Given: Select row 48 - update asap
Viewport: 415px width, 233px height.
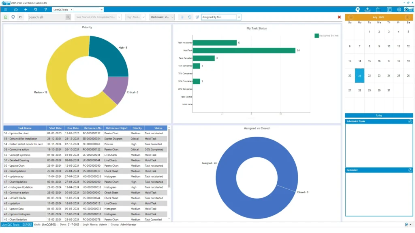Looking at the screenshot, I should click(x=85, y=176).
